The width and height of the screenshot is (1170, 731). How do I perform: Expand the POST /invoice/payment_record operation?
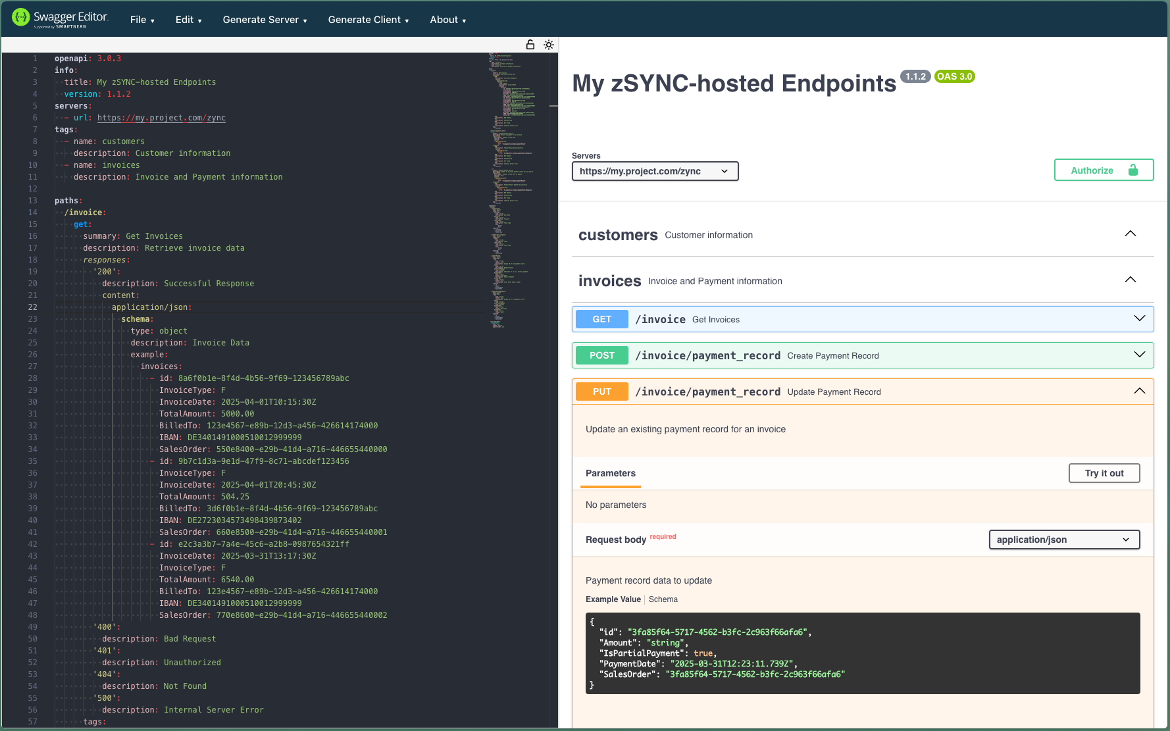pyautogui.click(x=1139, y=355)
